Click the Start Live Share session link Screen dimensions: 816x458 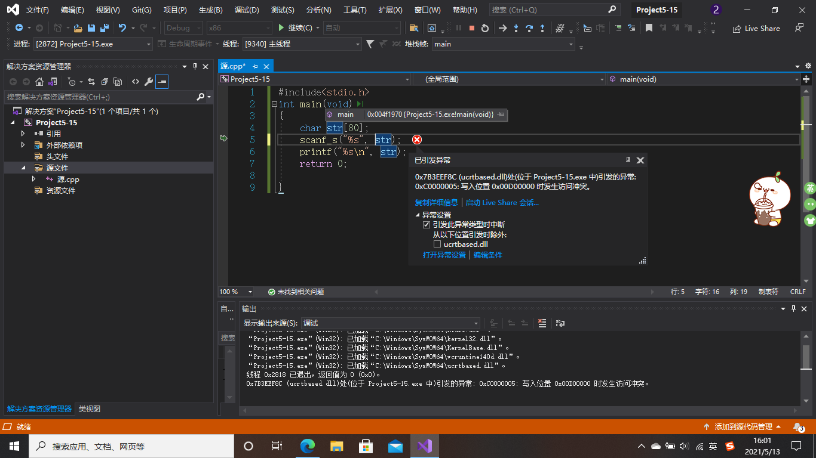click(502, 203)
